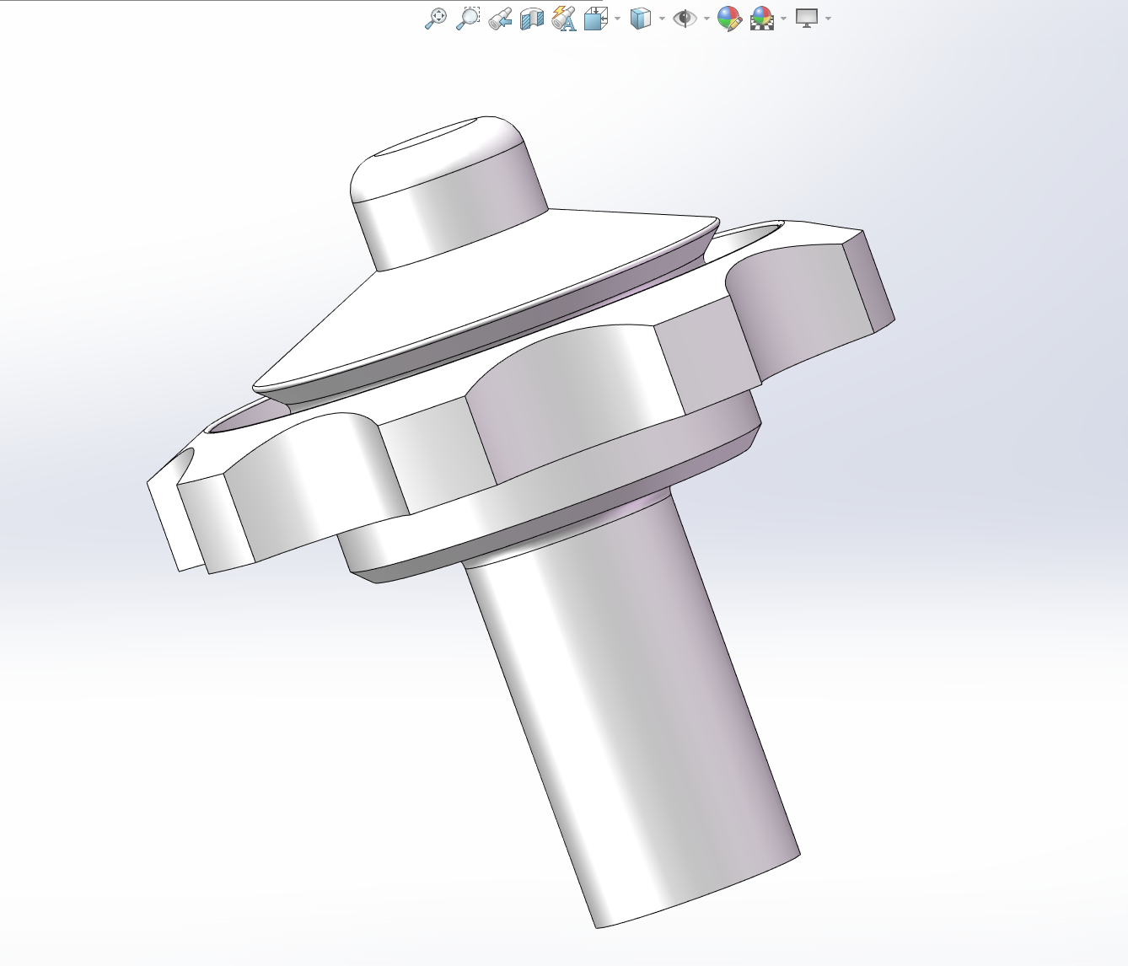Toggle the Section View tool

[x=531, y=19]
